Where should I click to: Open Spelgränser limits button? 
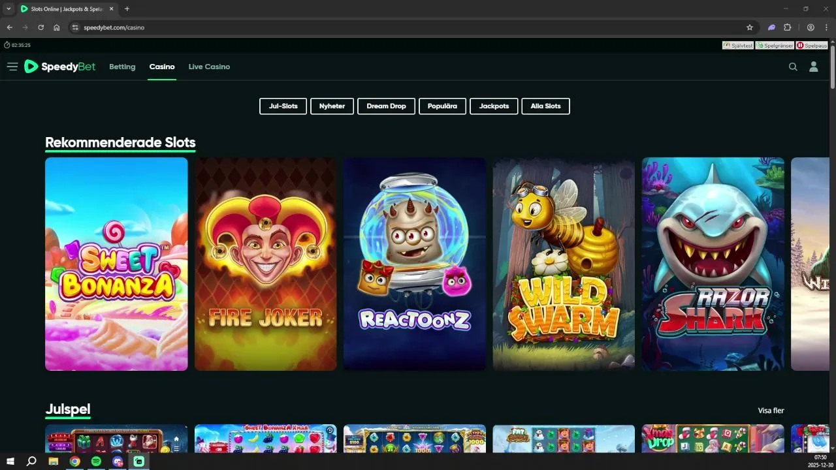point(775,46)
